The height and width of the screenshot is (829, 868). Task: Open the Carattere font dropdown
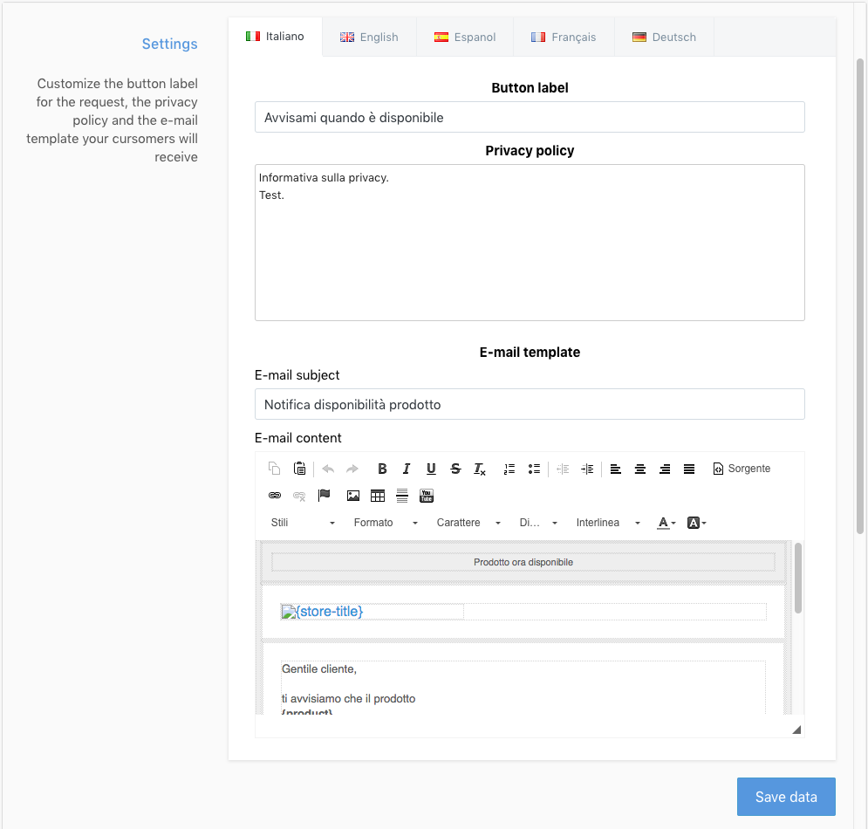(x=461, y=522)
